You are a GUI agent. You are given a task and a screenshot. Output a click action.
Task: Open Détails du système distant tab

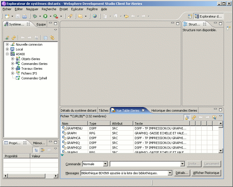(x=79, y=110)
